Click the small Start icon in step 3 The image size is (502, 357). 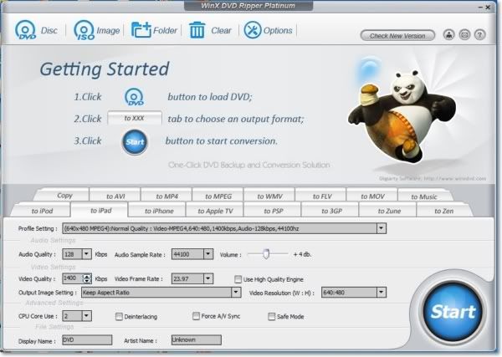pyautogui.click(x=135, y=141)
